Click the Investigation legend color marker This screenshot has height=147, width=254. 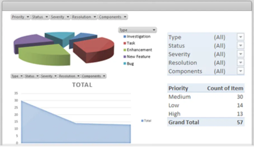coord(124,37)
